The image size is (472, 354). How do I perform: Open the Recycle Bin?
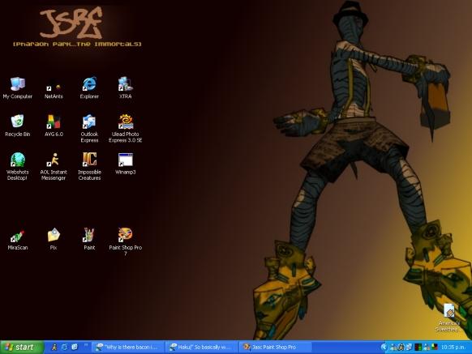click(x=18, y=126)
